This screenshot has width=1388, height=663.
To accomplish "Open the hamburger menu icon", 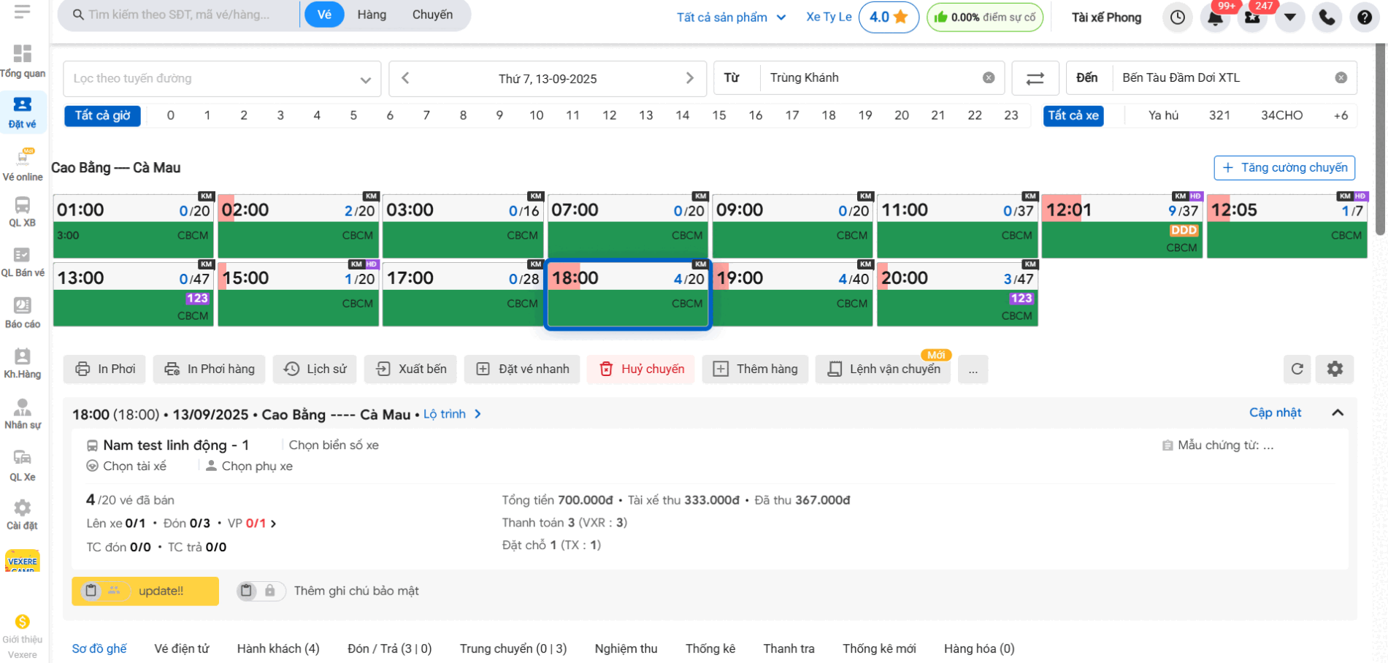I will click(x=22, y=12).
